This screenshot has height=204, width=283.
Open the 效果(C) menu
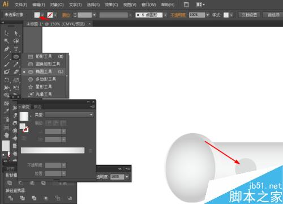pos(112,5)
